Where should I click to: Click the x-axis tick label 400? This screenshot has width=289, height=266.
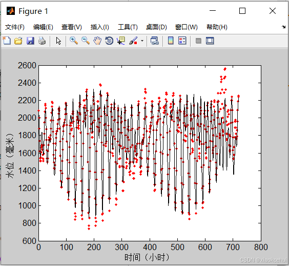(150, 247)
